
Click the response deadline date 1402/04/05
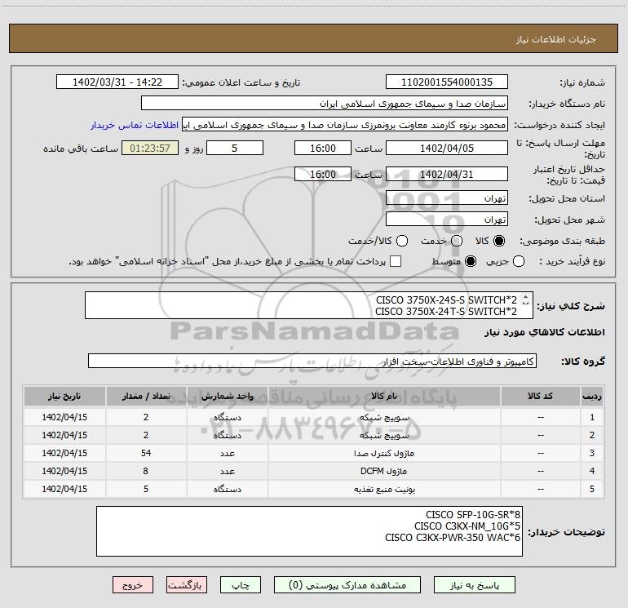[x=447, y=148]
